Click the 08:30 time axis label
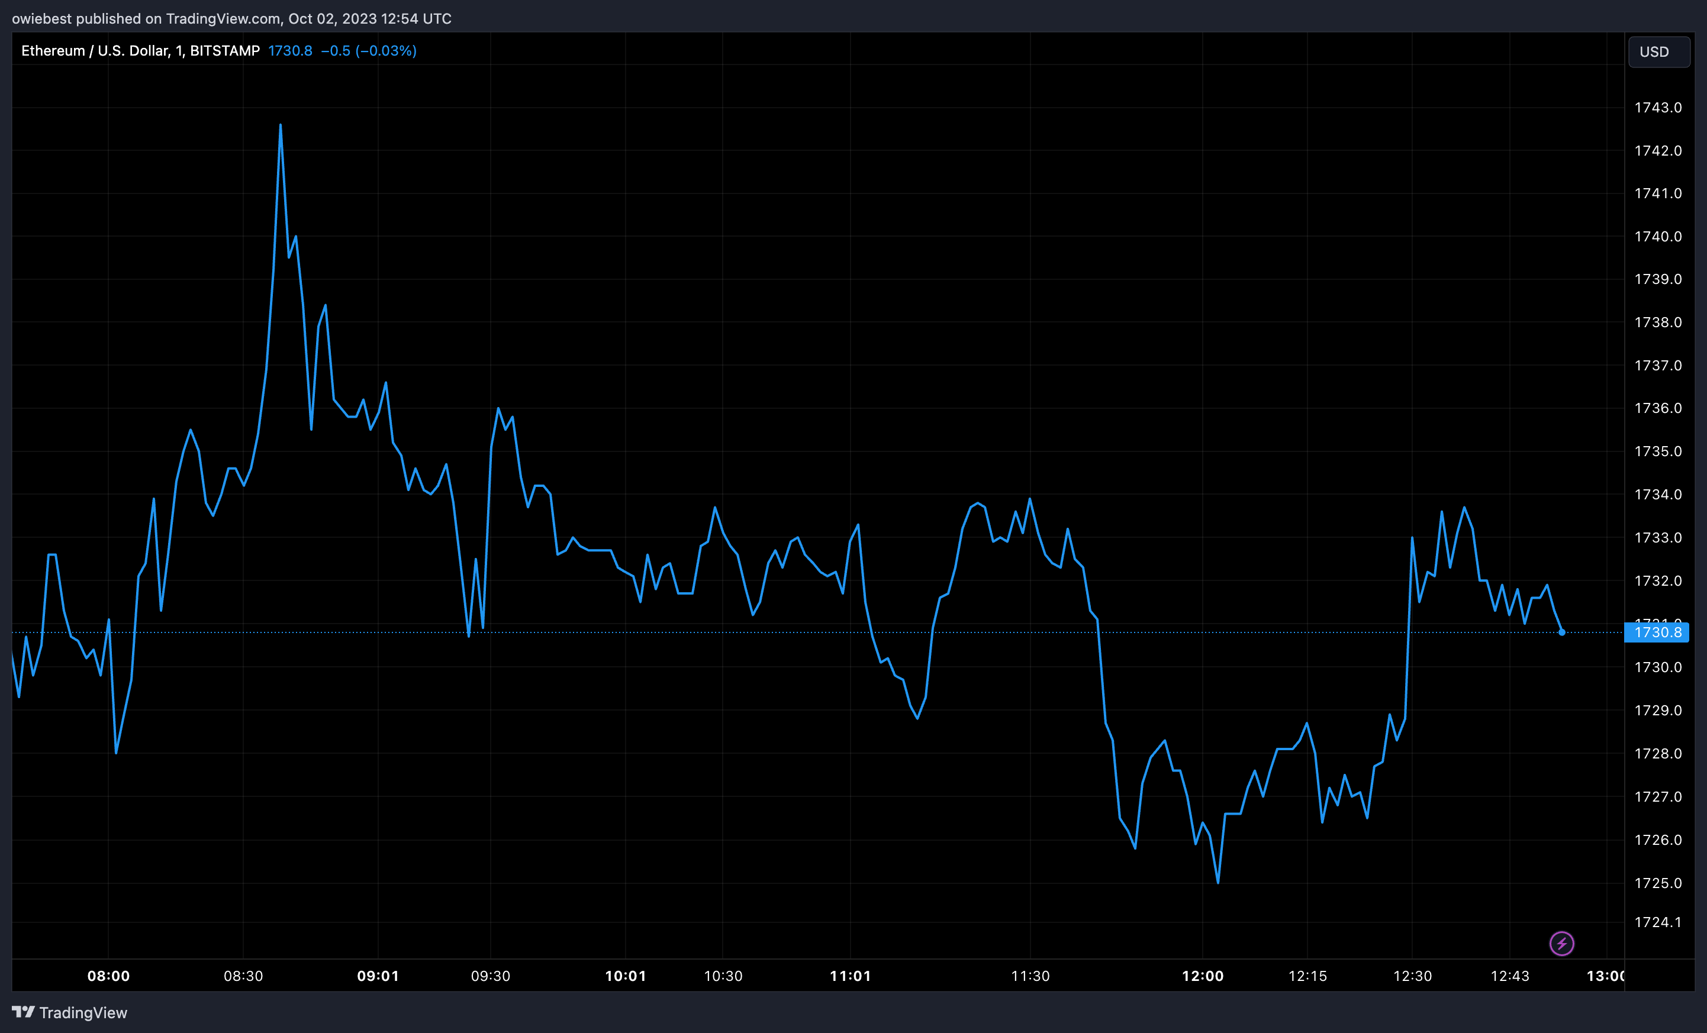1707x1033 pixels. 243,976
